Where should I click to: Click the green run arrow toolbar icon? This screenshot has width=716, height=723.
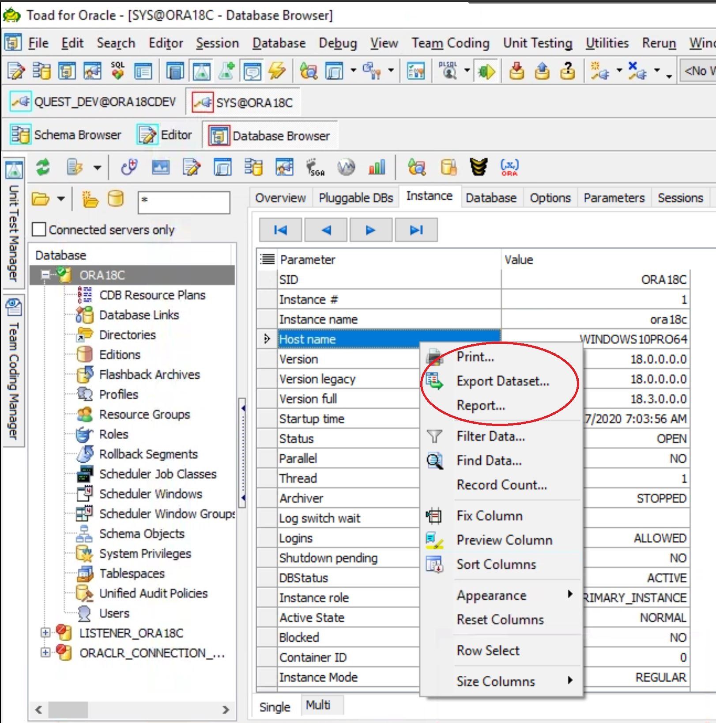coord(486,71)
